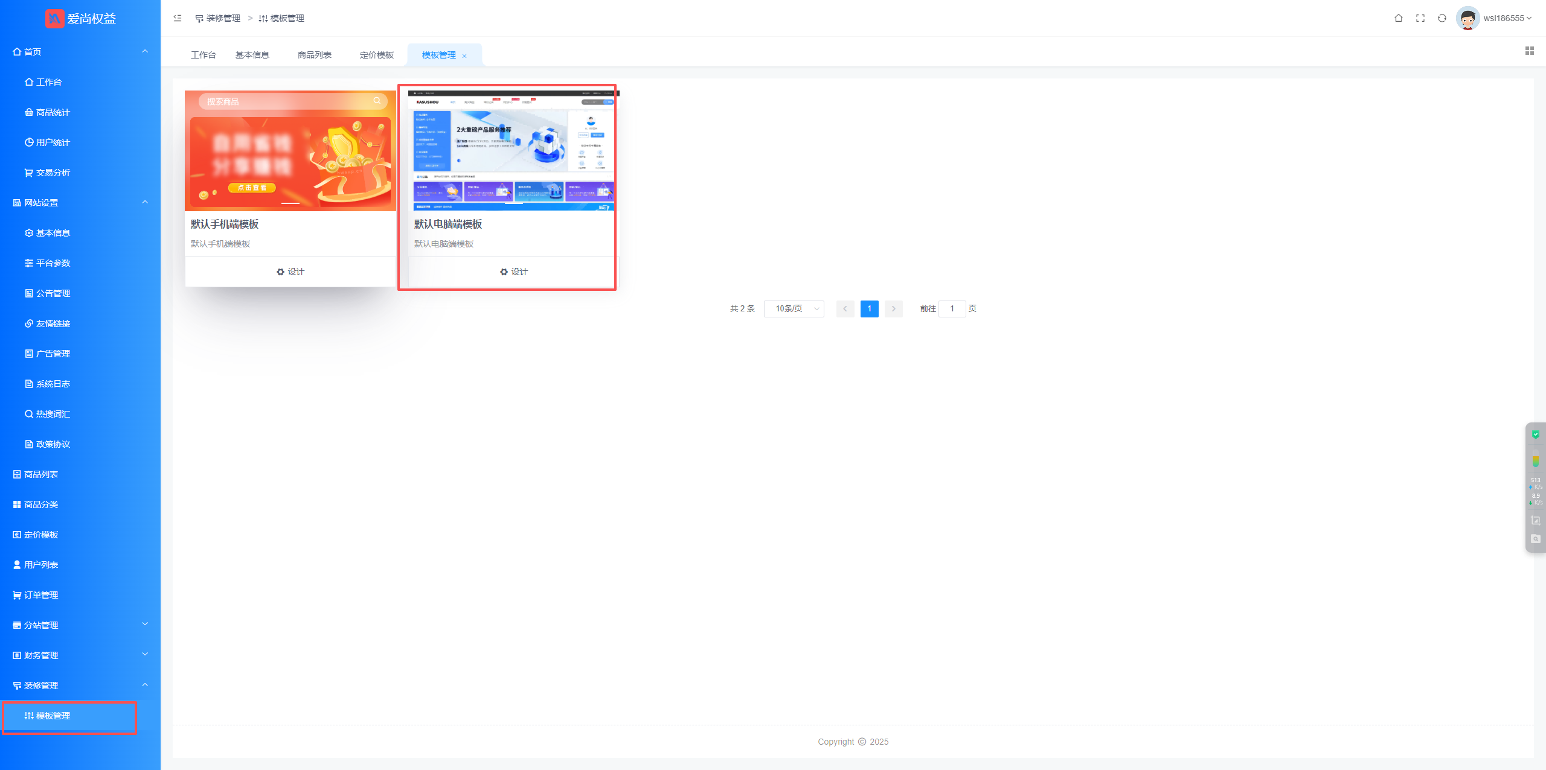Click 设计 under 默认手机端模板

point(290,272)
